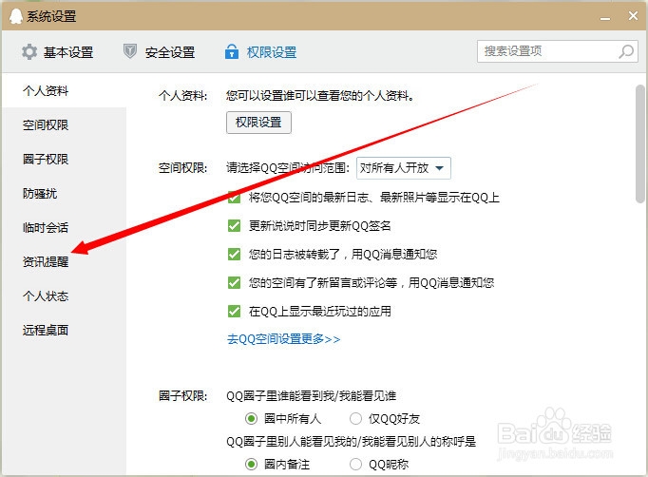Image resolution: width=648 pixels, height=477 pixels.
Task: Close the 系统设置 window
Action: (x=633, y=16)
